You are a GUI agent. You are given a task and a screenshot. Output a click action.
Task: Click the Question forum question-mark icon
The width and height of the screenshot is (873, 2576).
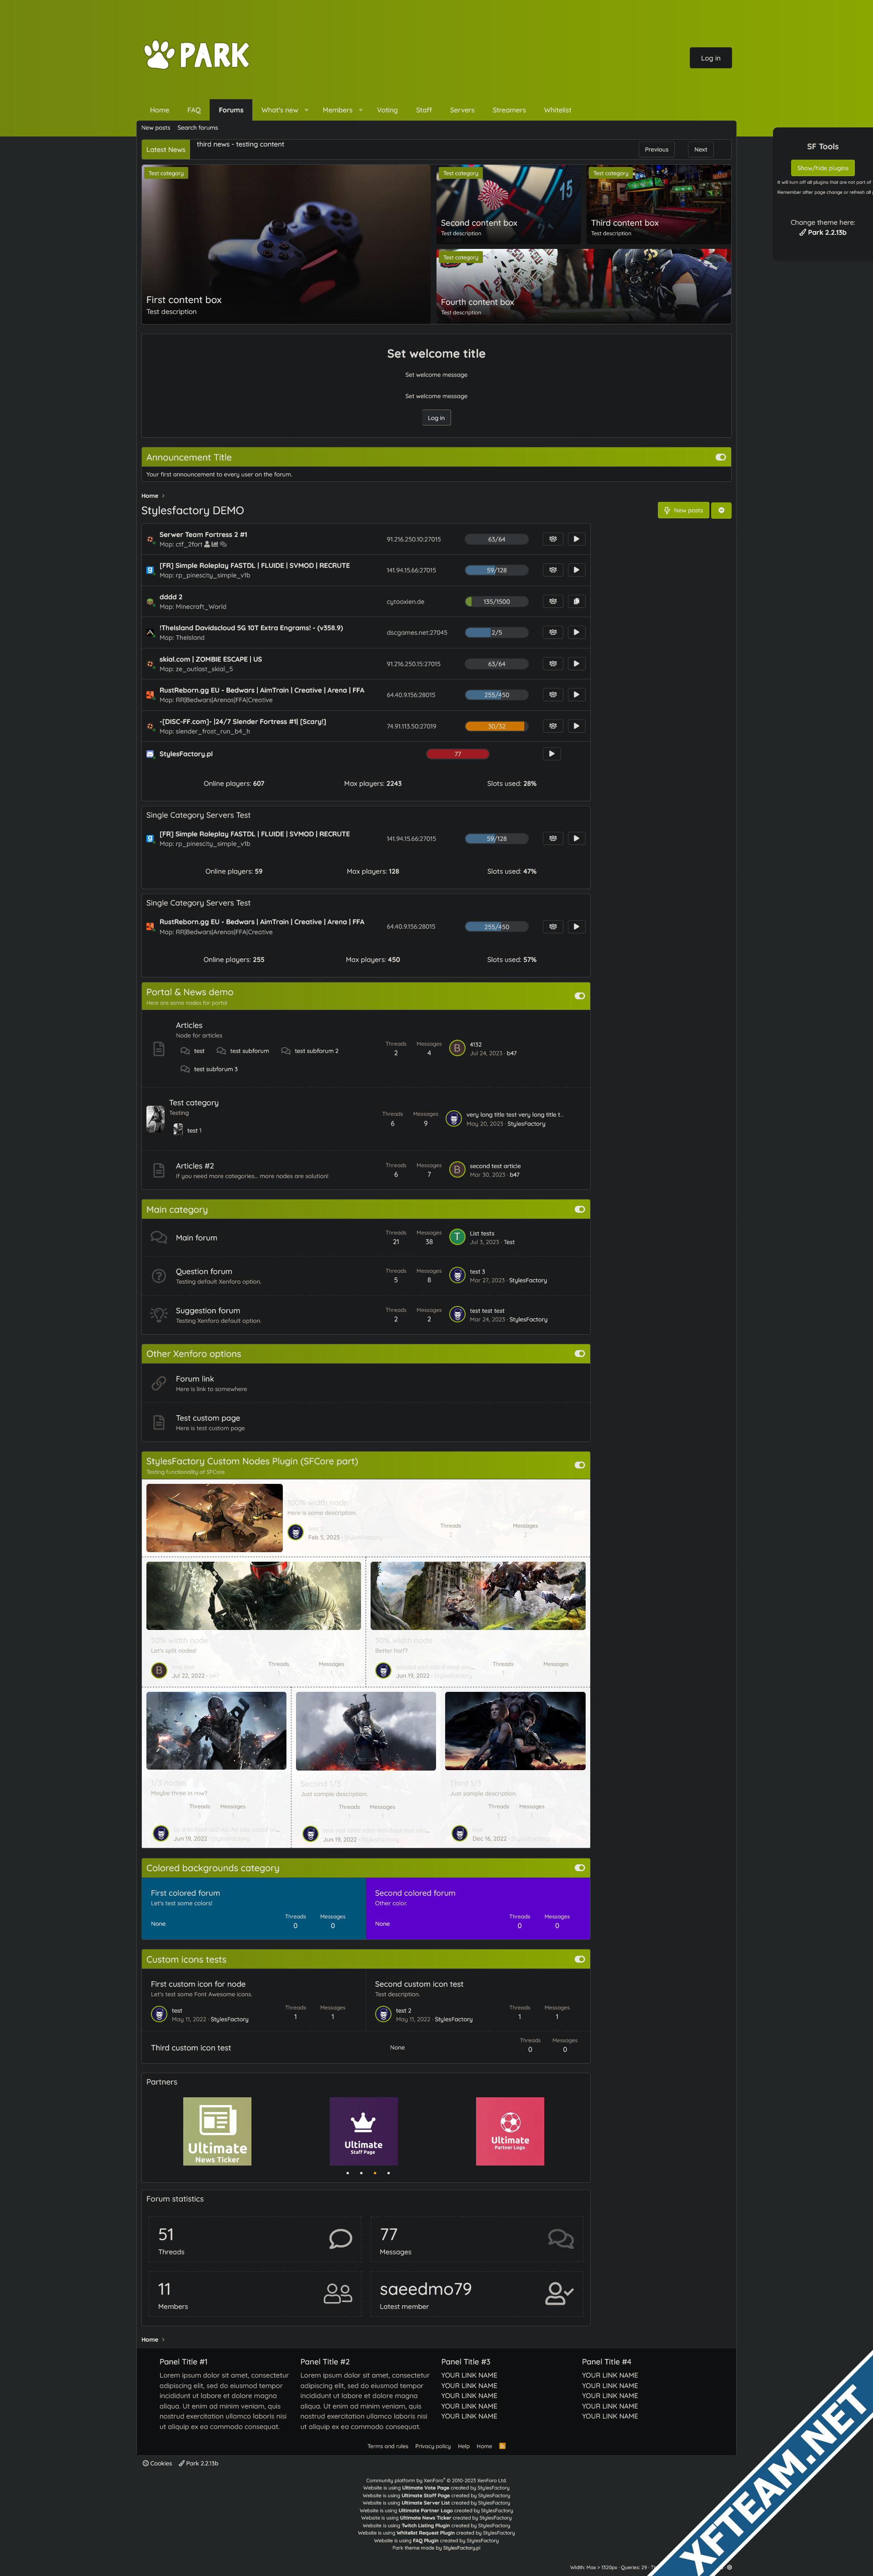(x=159, y=1276)
